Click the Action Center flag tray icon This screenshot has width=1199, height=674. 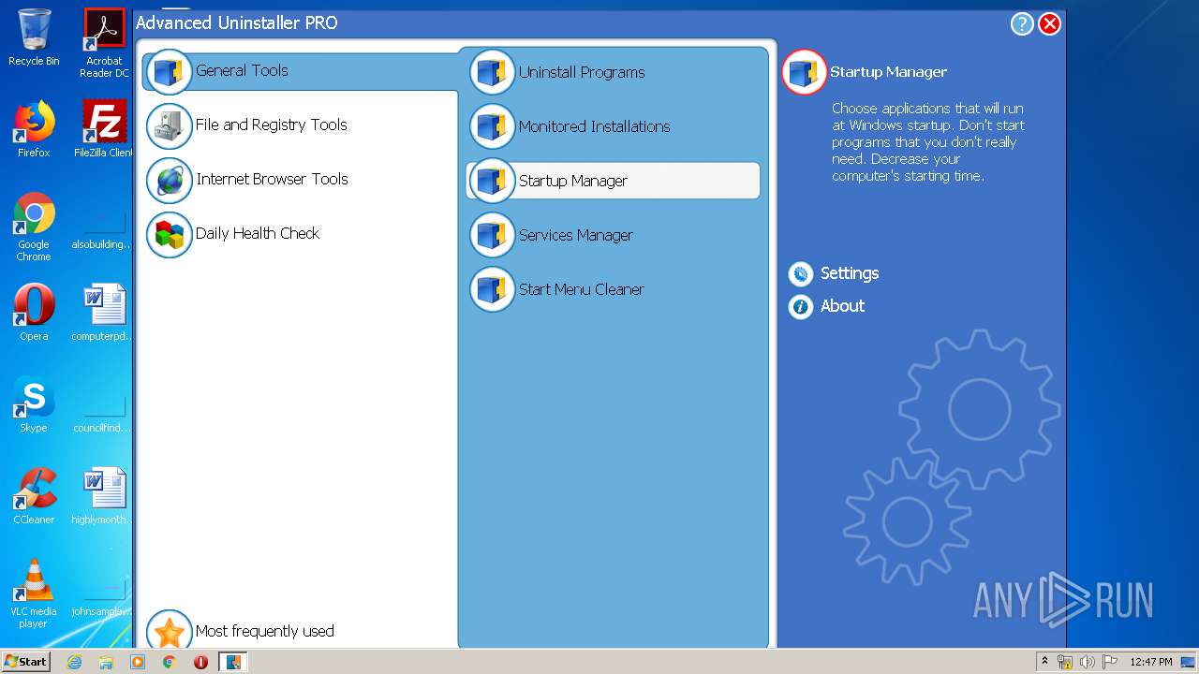(1110, 662)
